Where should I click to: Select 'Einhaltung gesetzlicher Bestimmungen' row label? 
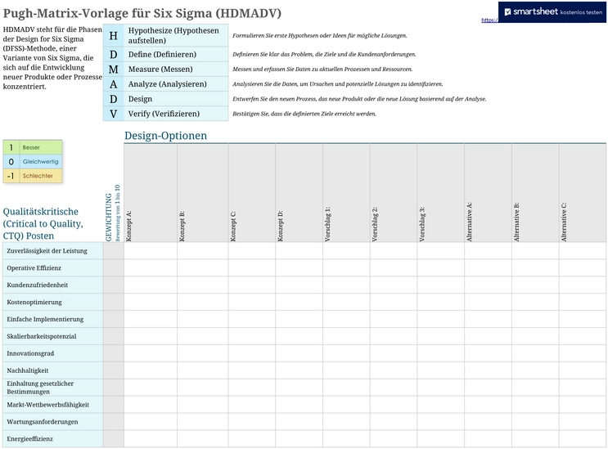coord(52,388)
